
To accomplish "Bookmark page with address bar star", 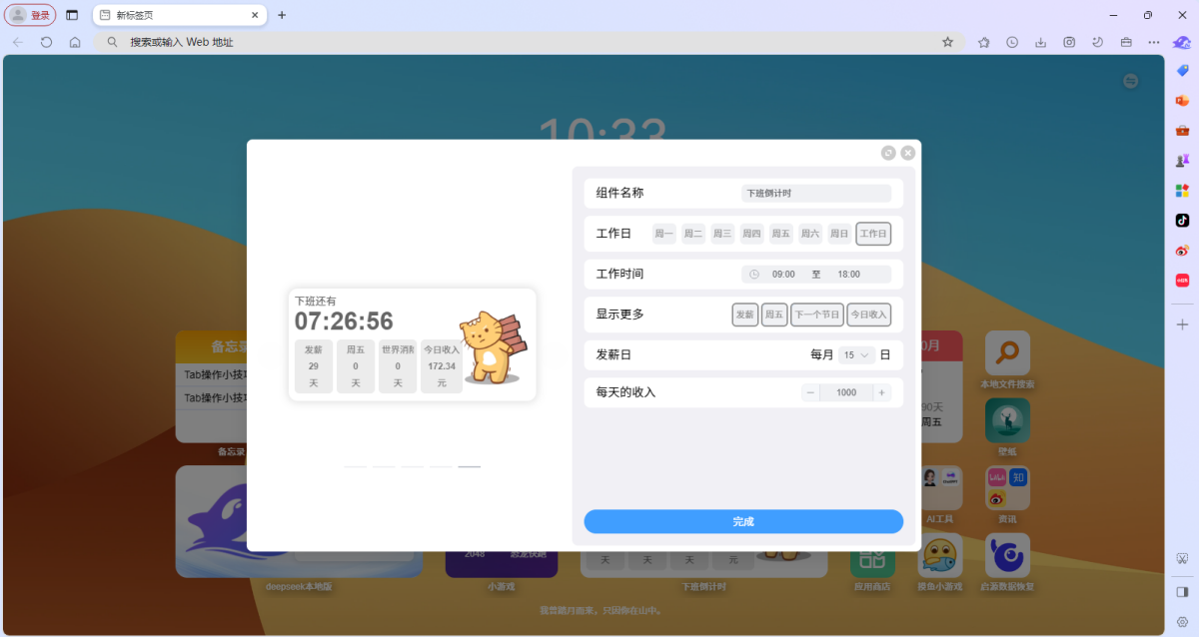I will pyautogui.click(x=947, y=42).
